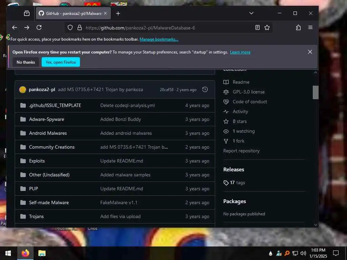The width and height of the screenshot is (347, 260).
Task: Open the Exploits row Update README.md commit
Action: pos(122,161)
